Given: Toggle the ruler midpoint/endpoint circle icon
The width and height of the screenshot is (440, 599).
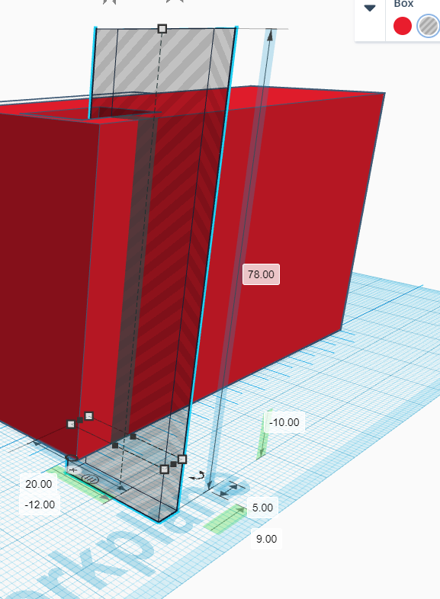Looking at the screenshot, I should click(x=90, y=479).
